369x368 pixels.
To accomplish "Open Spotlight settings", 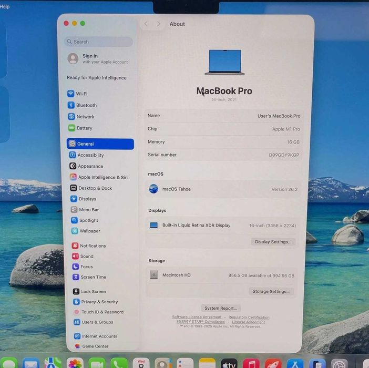I will click(x=85, y=220).
